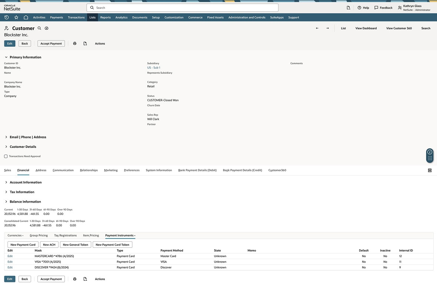Collapse the Primary Information section
Image resolution: width=437 pixels, height=283 pixels.
(x=6, y=57)
